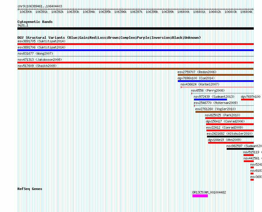The width and height of the screenshot is (262, 212).
Task: Open variant nsv825025 (Park2010) label
Action: [223, 115]
